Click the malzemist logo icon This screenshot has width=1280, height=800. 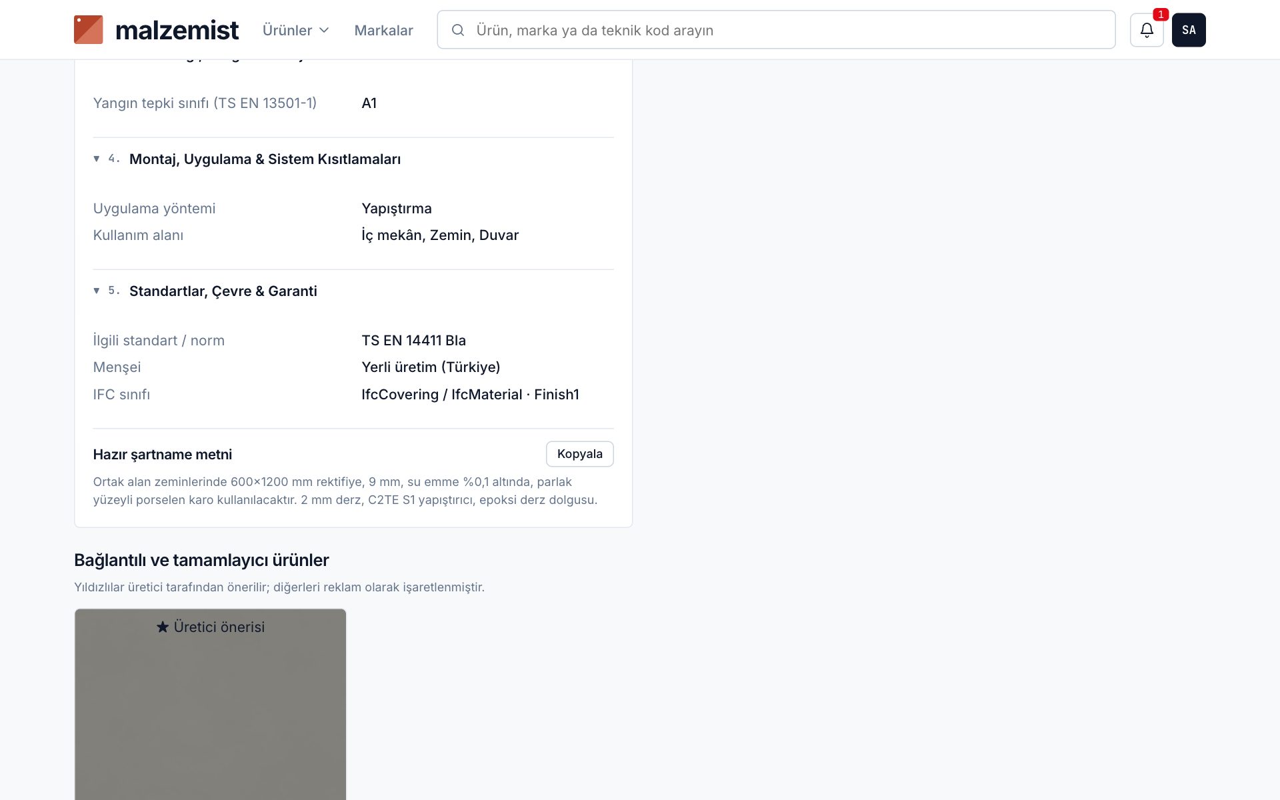click(x=88, y=30)
